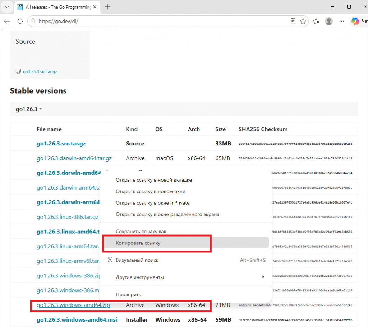Click the 71MB size cell
This screenshot has height=327, width=368.
222,305
